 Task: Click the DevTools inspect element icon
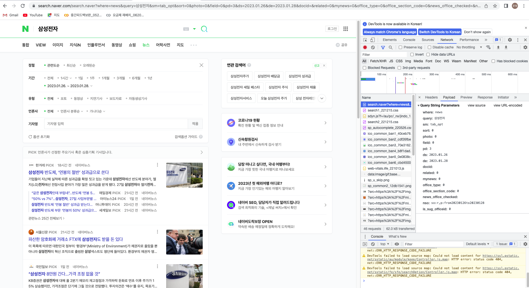(x=365, y=40)
